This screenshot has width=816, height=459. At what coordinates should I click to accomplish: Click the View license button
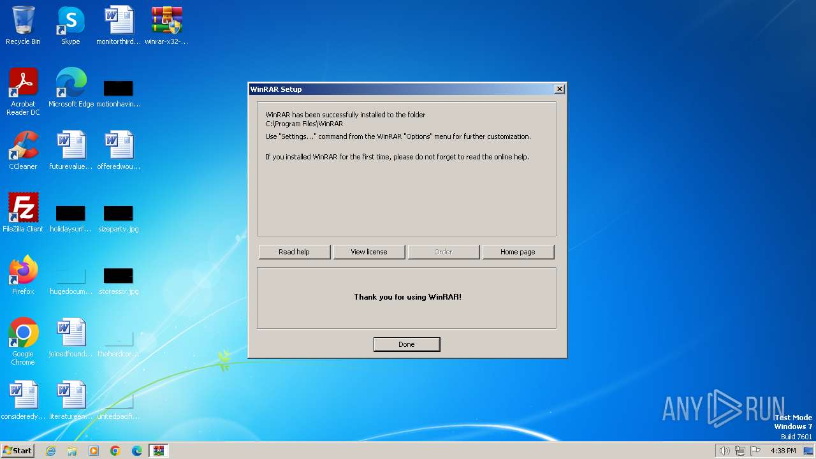pyautogui.click(x=369, y=252)
